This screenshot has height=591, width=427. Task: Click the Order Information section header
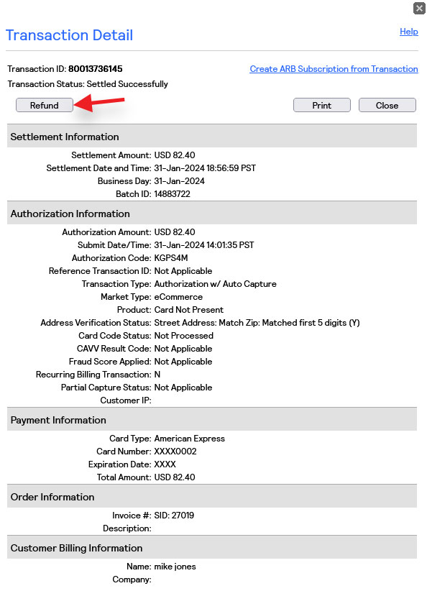coord(212,497)
